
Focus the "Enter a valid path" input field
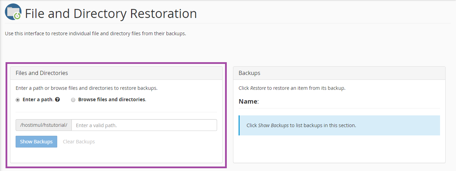click(144, 125)
